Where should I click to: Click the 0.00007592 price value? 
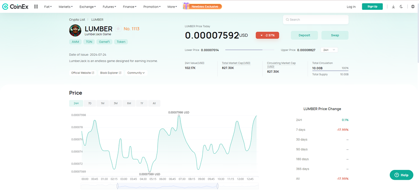click(212, 35)
